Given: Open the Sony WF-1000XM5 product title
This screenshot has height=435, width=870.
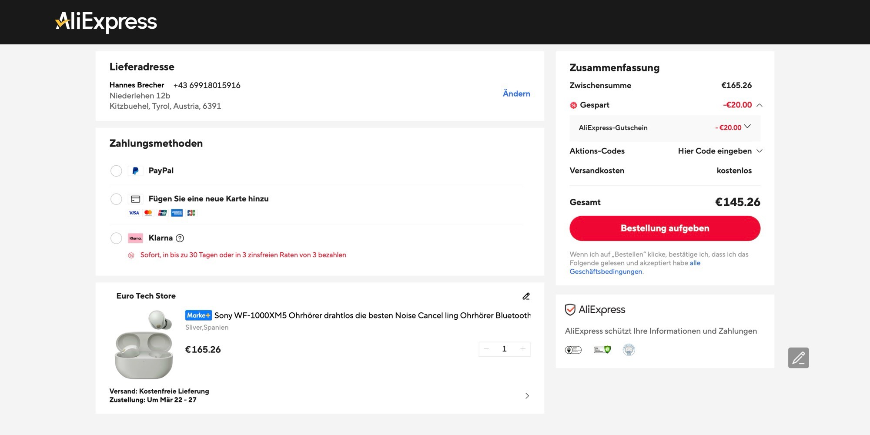Looking at the screenshot, I should 372,315.
